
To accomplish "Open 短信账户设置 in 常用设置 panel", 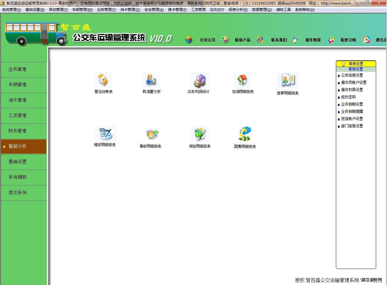I will 352,119.
